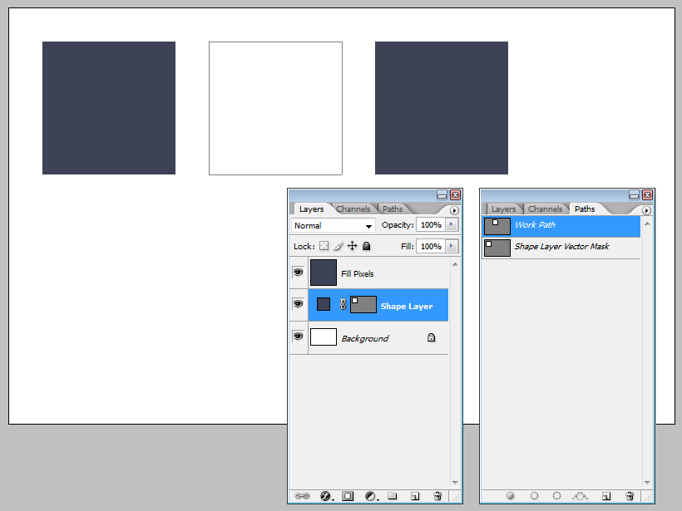Image resolution: width=682 pixels, height=511 pixels.
Task: Click Load path as a selection icon
Action: (556, 496)
